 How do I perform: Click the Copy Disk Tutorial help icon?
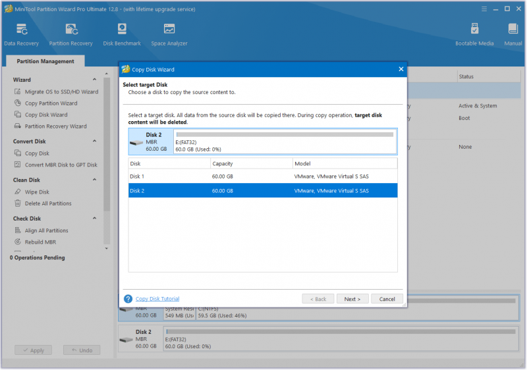(128, 299)
